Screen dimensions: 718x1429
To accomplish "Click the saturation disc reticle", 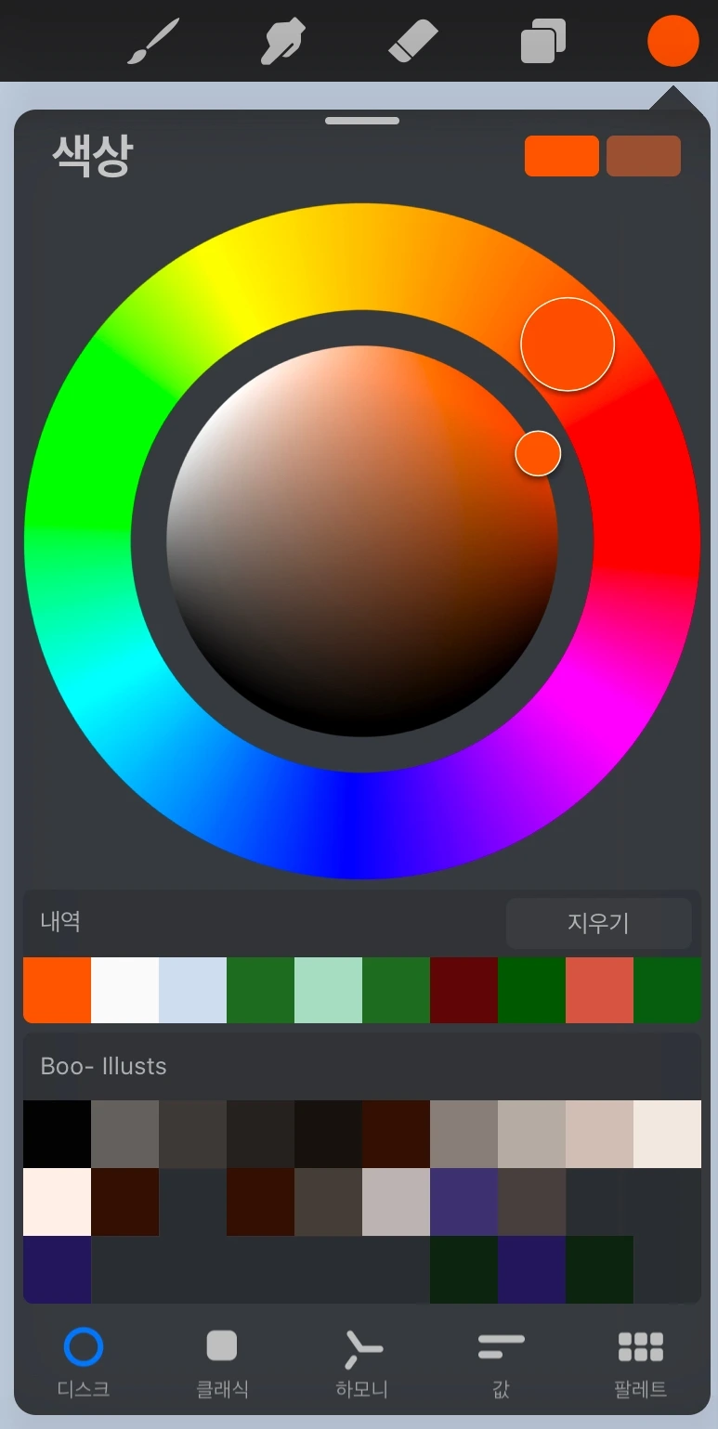I will coord(538,453).
